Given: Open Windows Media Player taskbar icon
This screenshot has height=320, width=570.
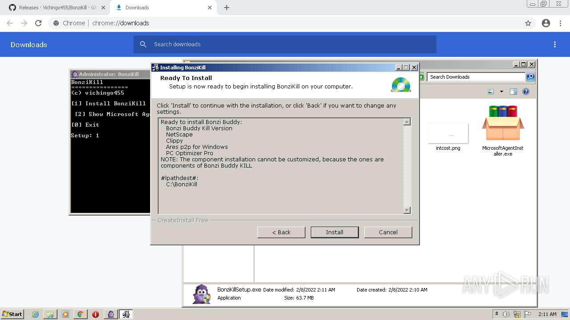Looking at the screenshot, I should point(65,314).
